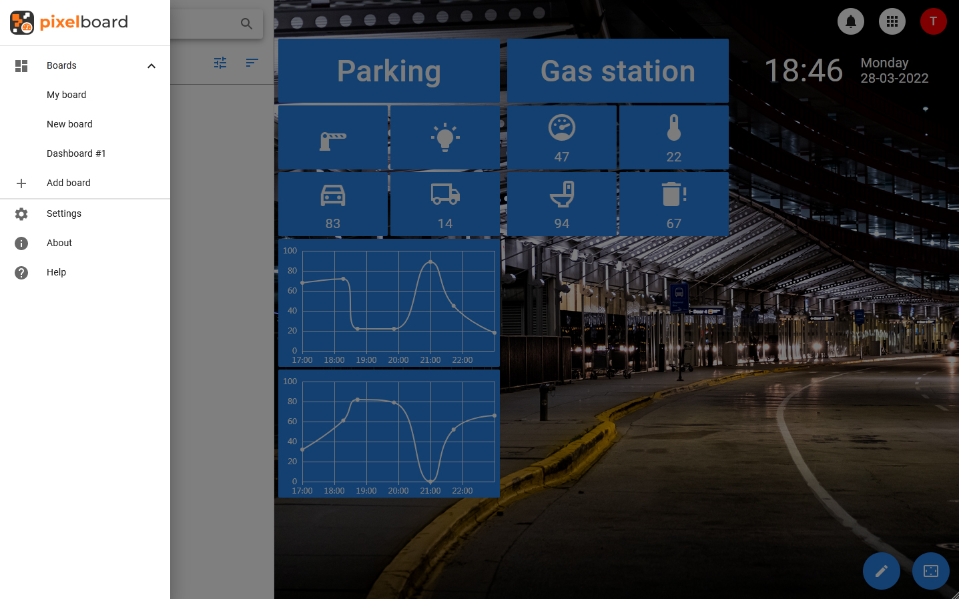The image size is (959, 599).
Task: Click the search magnifier icon
Action: click(246, 24)
